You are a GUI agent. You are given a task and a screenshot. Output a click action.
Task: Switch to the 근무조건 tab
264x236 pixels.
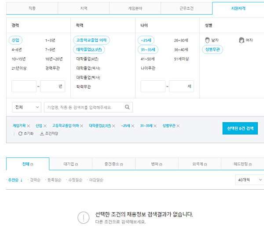tap(187, 8)
